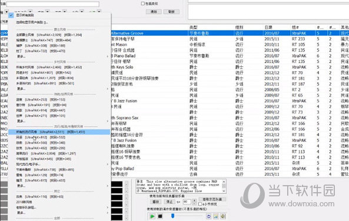The image size is (349, 221).
Task: Select menu entry with UltraPAK=2,004
Action: 59,153
